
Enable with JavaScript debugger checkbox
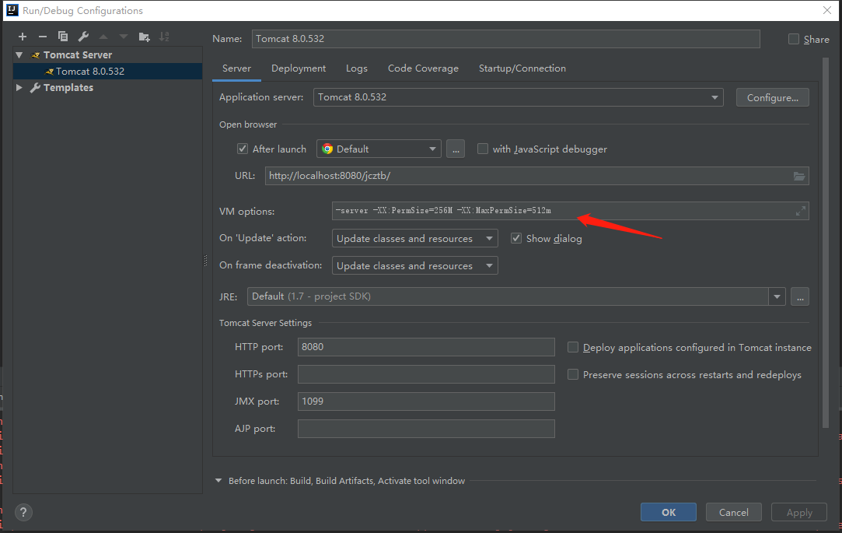pyautogui.click(x=483, y=149)
